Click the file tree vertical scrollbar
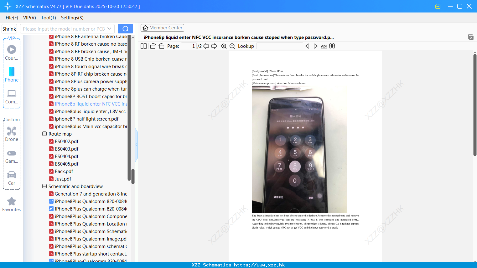 (x=133, y=176)
